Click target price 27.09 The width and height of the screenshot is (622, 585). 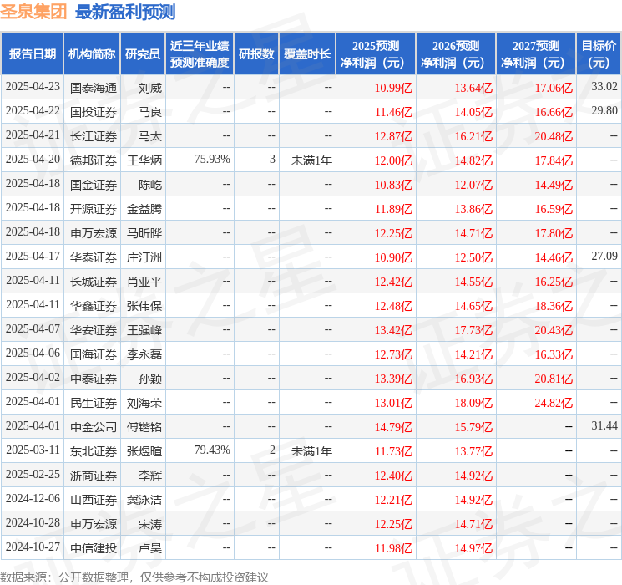click(x=604, y=257)
